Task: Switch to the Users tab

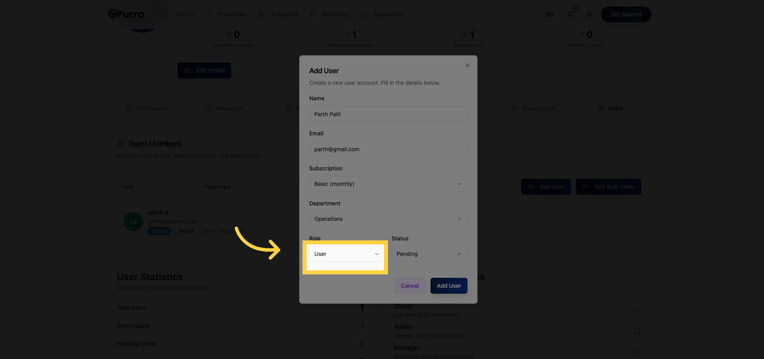Action: point(611,108)
